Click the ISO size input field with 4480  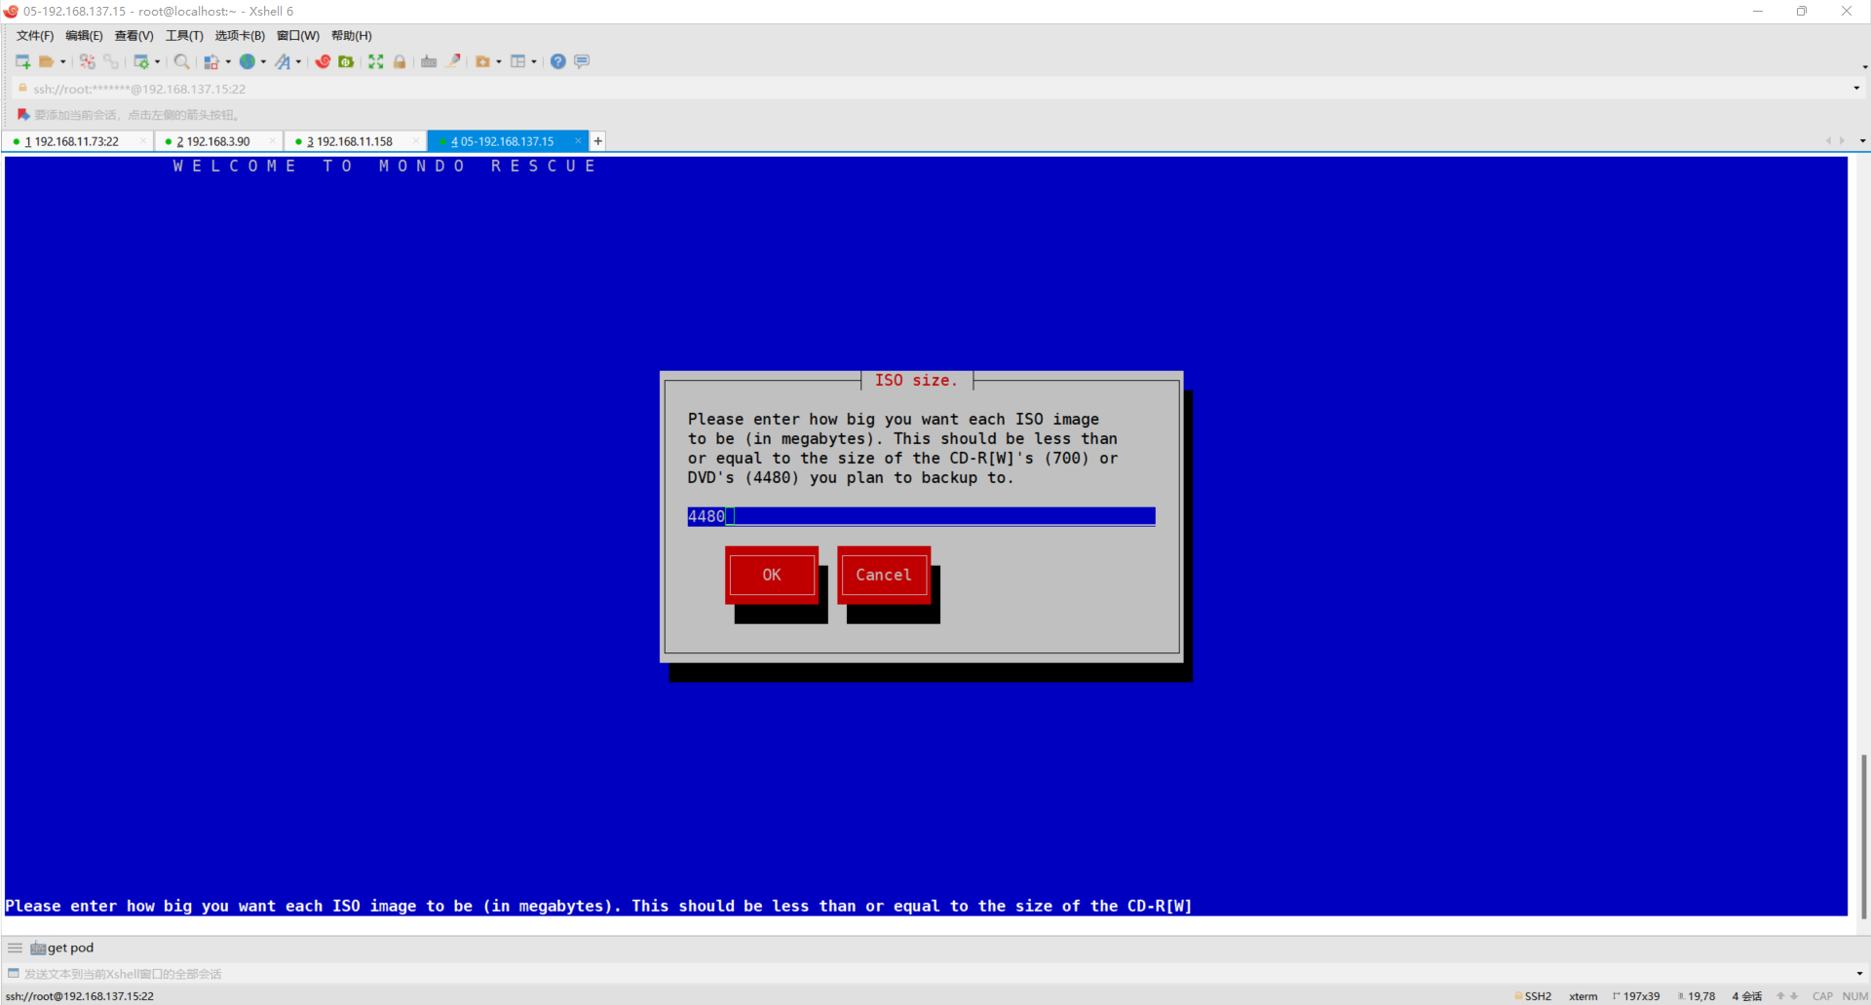click(x=921, y=516)
